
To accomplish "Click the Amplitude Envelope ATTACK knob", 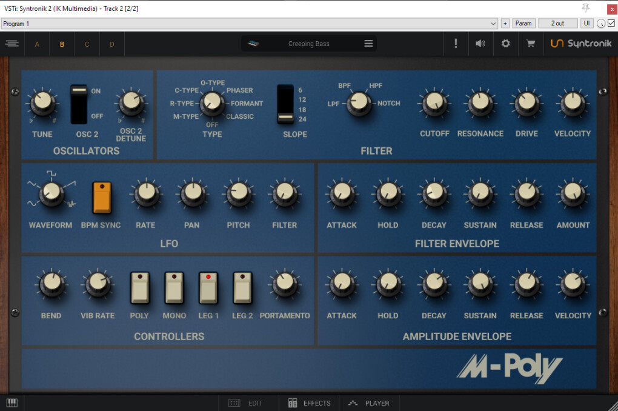I will pyautogui.click(x=342, y=284).
